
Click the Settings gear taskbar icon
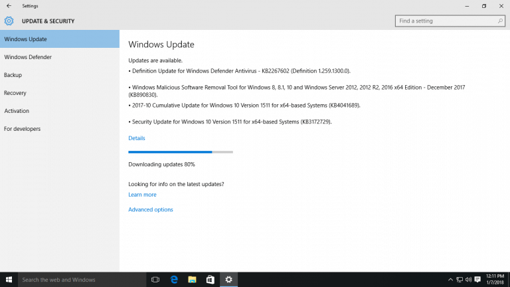(228, 280)
